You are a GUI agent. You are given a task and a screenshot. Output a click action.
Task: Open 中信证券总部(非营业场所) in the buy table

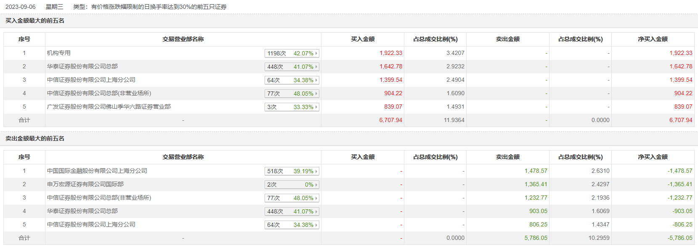[x=99, y=93]
